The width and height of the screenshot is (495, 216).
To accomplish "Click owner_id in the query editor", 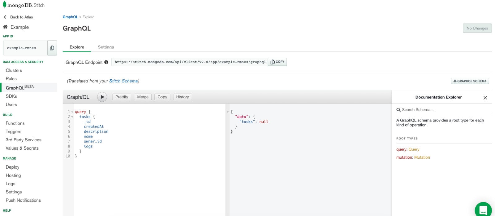I will pyautogui.click(x=93, y=141).
